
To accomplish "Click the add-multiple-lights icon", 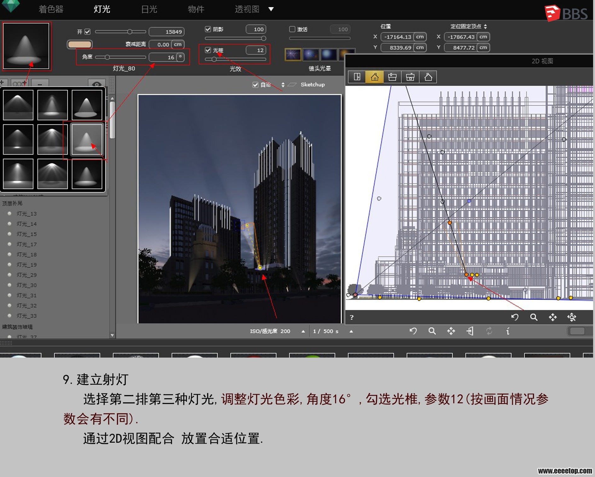I will pos(19,83).
